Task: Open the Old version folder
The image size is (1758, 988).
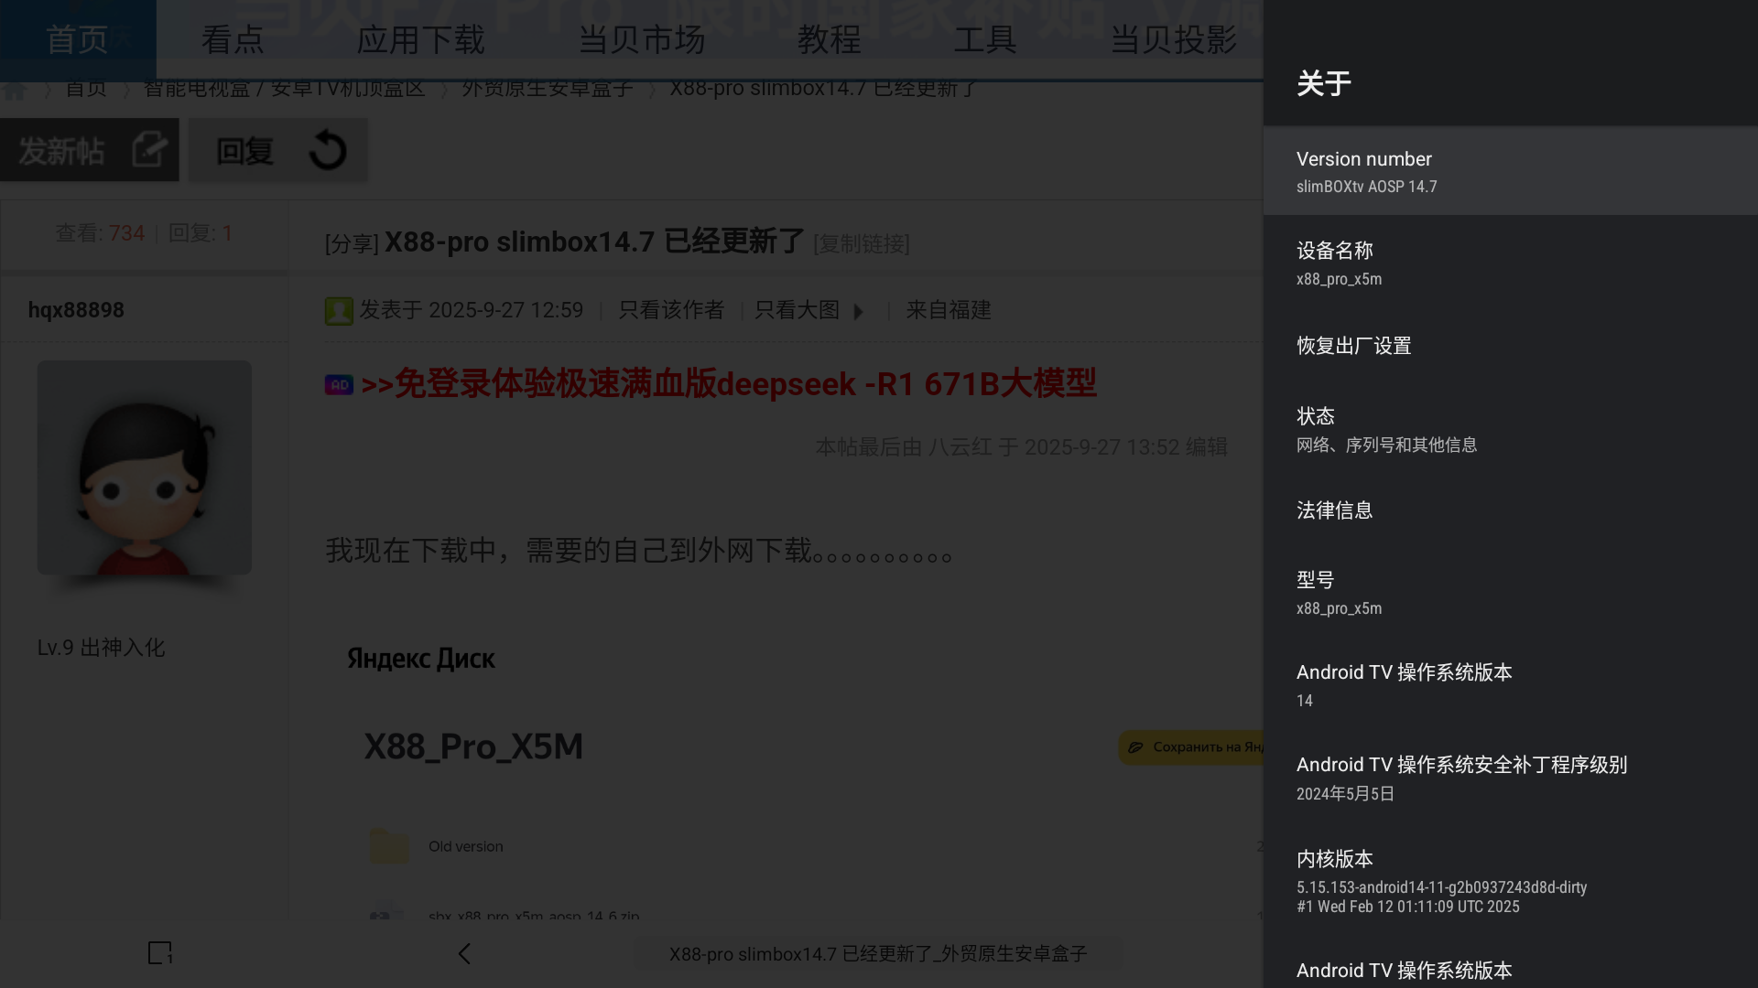Action: tap(465, 846)
